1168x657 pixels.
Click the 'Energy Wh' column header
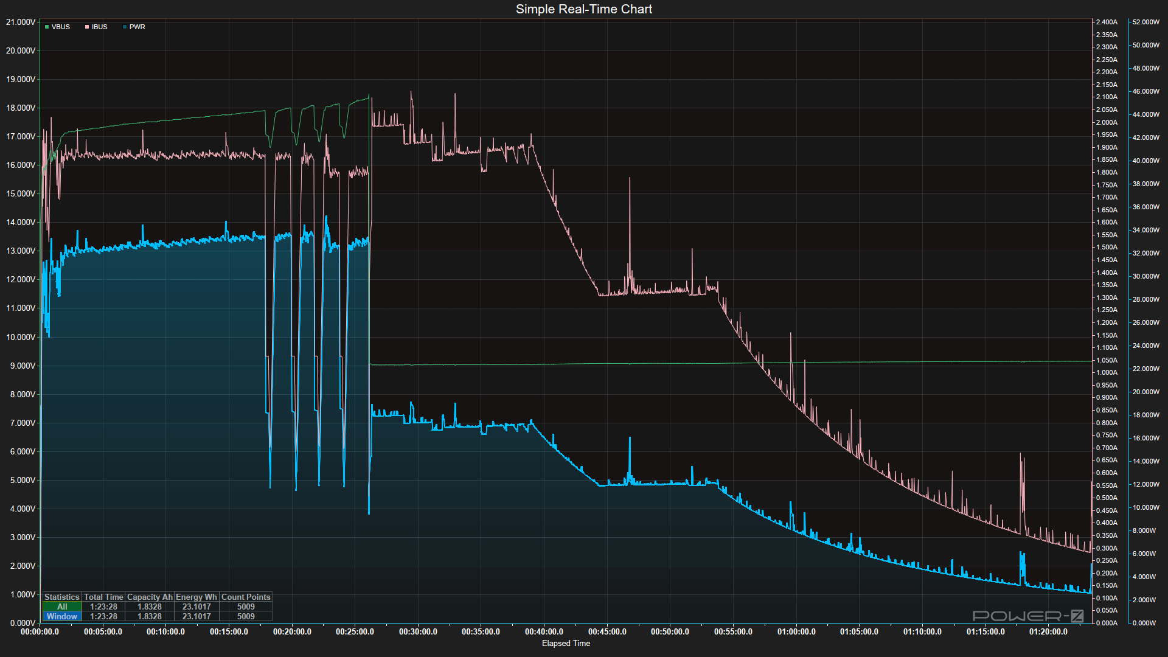click(x=196, y=597)
